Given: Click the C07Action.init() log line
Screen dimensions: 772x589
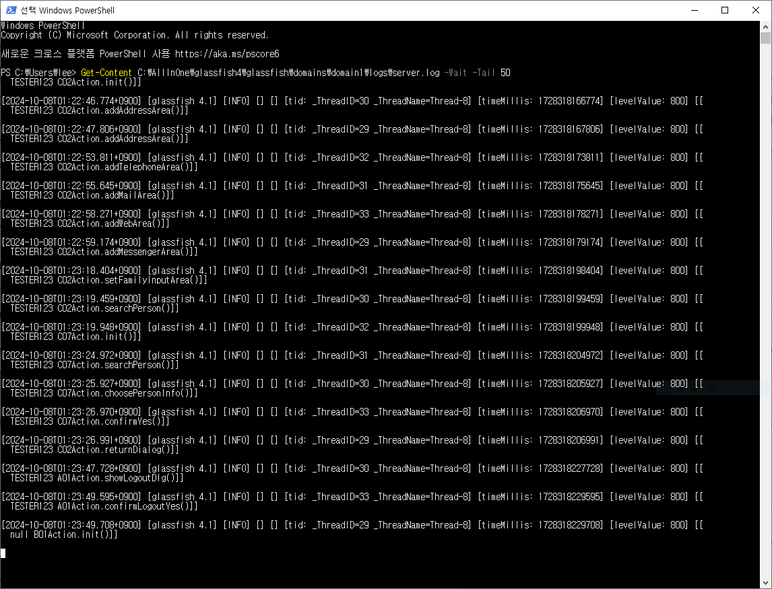Looking at the screenshot, I should point(75,337).
